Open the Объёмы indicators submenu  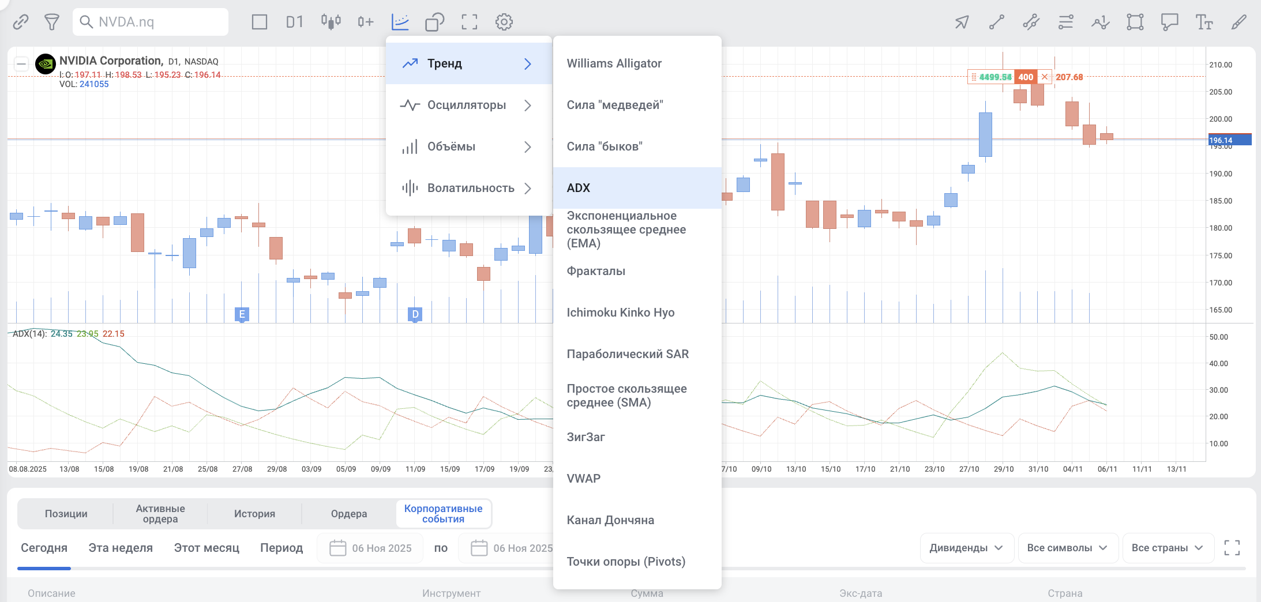click(469, 146)
